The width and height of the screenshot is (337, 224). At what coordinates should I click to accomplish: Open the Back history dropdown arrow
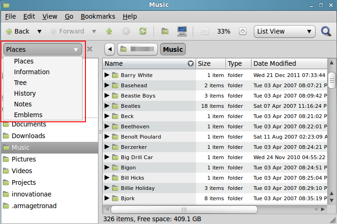(39, 31)
